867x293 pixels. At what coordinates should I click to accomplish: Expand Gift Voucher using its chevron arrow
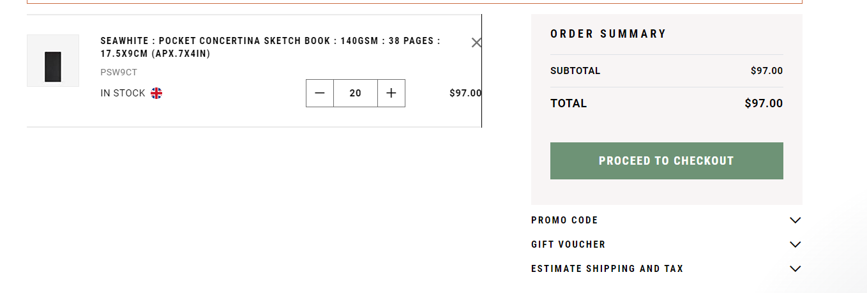(795, 244)
